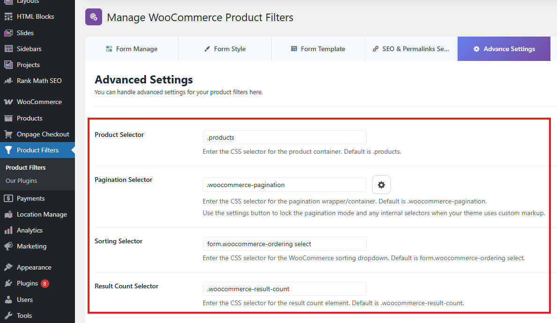Viewport: 557px width, 323px height.
Task: Click the Sidebars menu icon
Action: point(8,49)
